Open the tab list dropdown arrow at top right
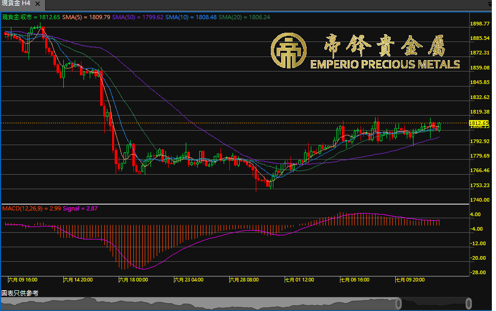The height and width of the screenshot is (311, 496). [x=491, y=4]
